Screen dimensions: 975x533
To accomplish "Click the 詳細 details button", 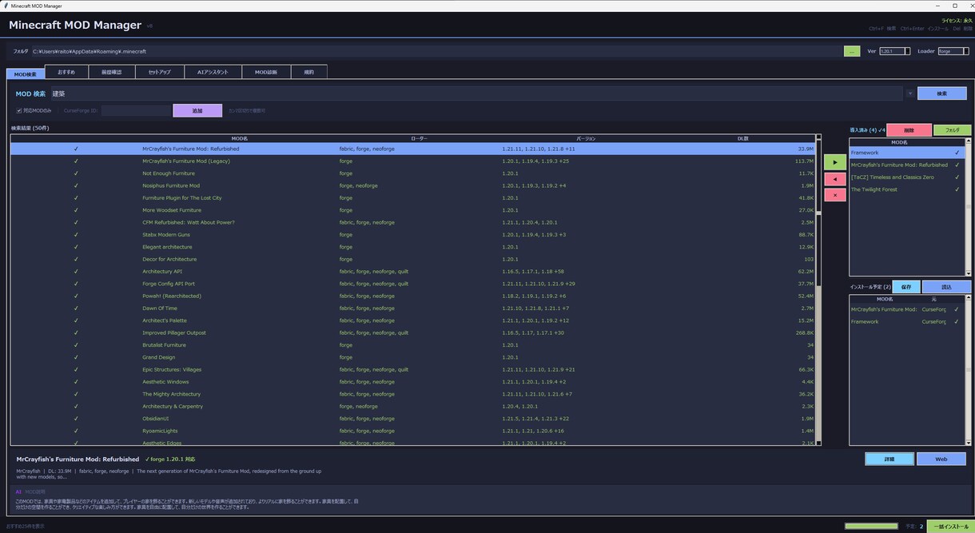I will click(889, 459).
